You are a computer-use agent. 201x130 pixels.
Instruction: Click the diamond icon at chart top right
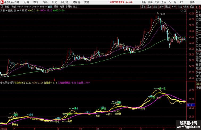tap(182, 11)
